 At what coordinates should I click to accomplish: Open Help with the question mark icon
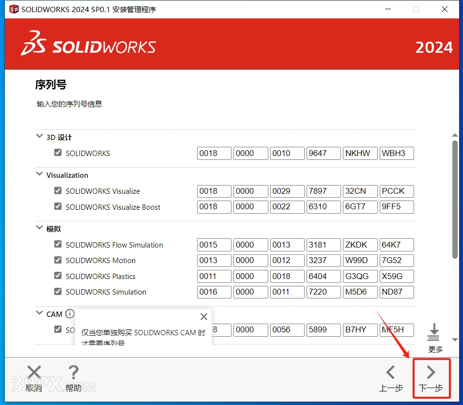click(x=73, y=373)
